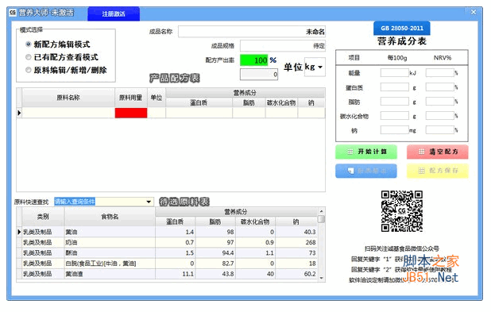Click the sodium value 40.3
Screen dimensions: 491x312
pyautogui.click(x=310, y=232)
